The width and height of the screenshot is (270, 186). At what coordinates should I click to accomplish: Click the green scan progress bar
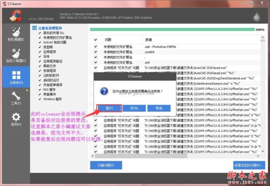[x=172, y=30]
